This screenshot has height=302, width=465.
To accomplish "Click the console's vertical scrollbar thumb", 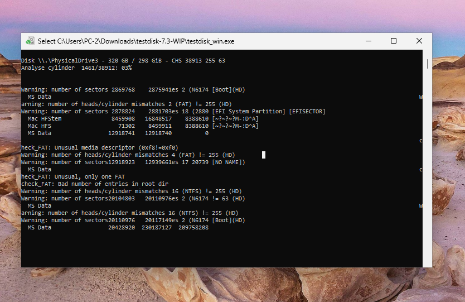I will [x=428, y=64].
